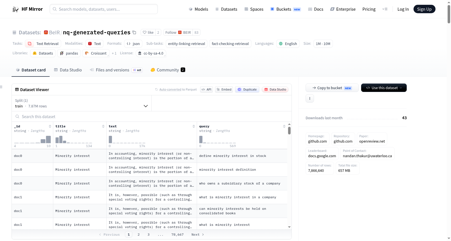Open the docs.google.com Leaderboard link
Screen dimensions: 451x241
point(322,156)
